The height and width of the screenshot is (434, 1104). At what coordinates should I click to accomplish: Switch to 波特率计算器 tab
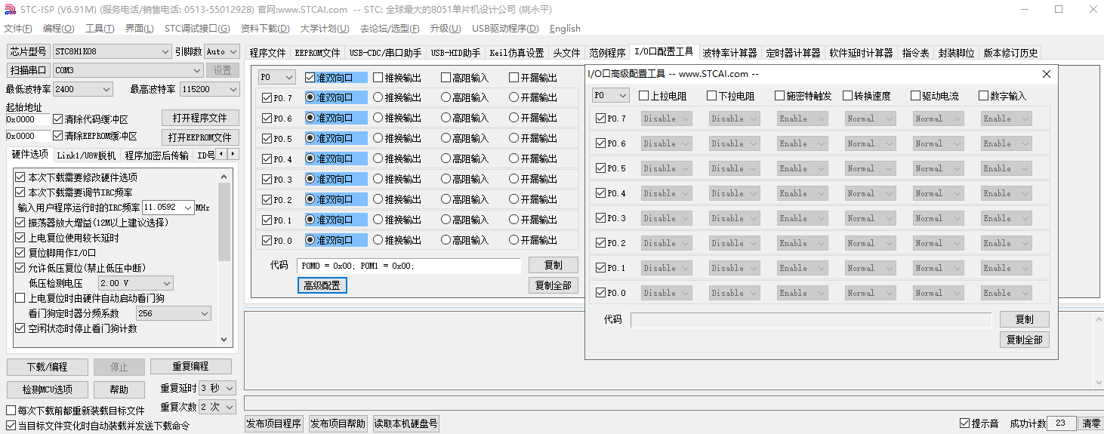(x=729, y=53)
